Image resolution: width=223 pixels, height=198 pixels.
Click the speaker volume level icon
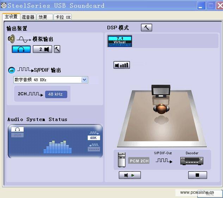point(122,65)
